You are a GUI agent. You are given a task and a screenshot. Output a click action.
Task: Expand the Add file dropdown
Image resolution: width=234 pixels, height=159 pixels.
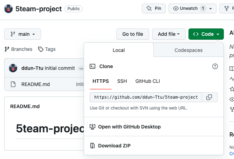tap(169, 34)
